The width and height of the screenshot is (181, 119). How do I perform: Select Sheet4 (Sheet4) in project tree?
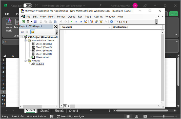[x=44, y=54]
